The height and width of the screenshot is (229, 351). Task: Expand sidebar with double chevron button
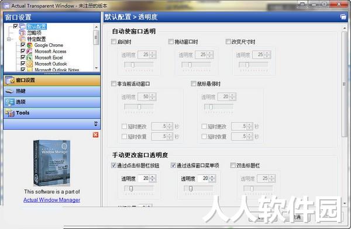coord(96,124)
